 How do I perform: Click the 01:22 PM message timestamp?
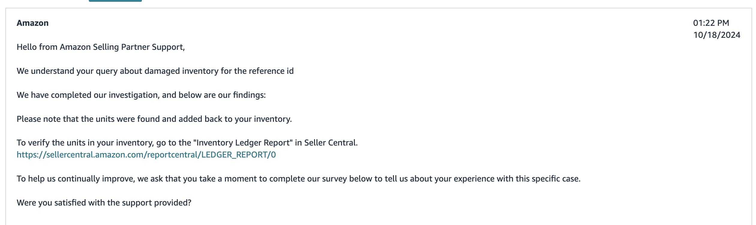(711, 23)
